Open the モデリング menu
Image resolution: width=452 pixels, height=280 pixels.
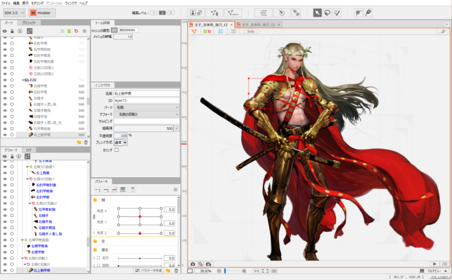tap(37, 3)
